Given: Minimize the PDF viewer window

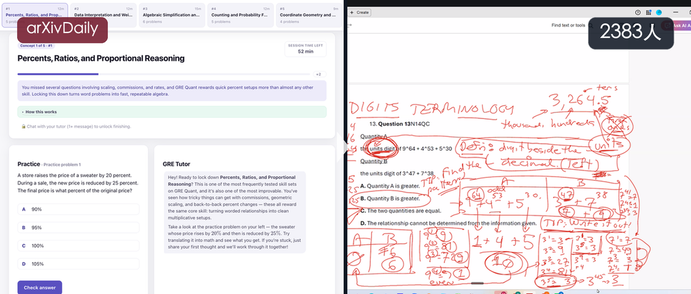Looking at the screenshot, I should [x=676, y=12].
